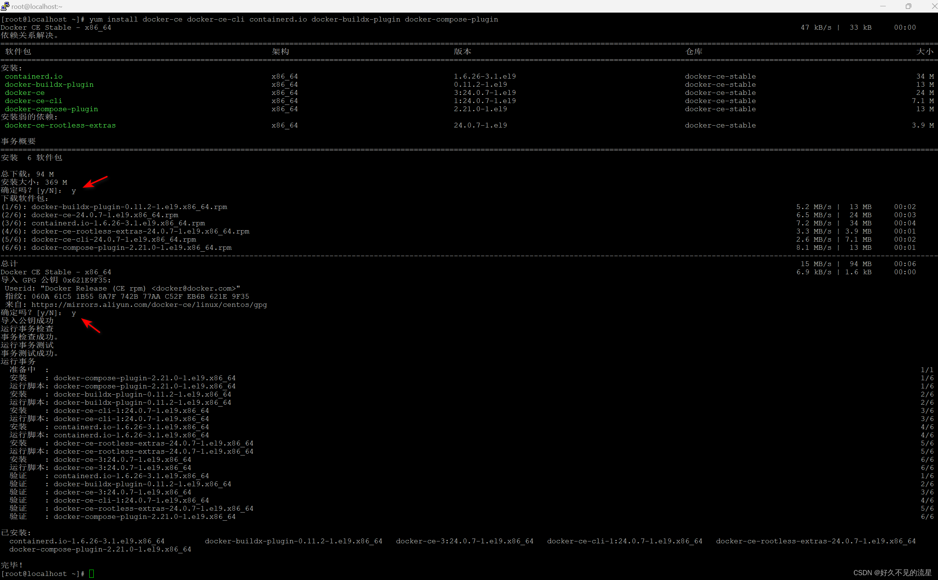Click the PuTTY icon in title bar
This screenshot has height=580, width=938.
click(5, 6)
